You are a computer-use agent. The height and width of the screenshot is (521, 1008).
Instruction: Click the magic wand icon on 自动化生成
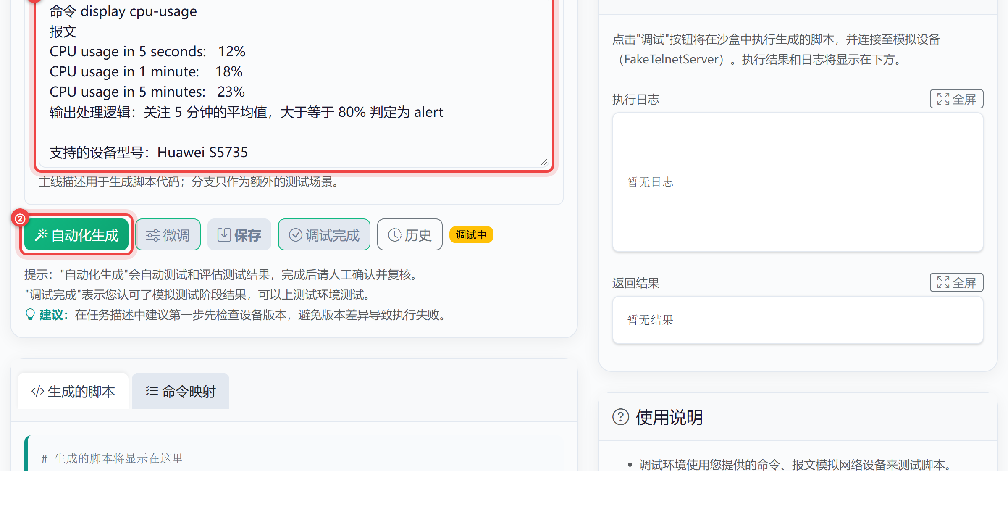41,235
